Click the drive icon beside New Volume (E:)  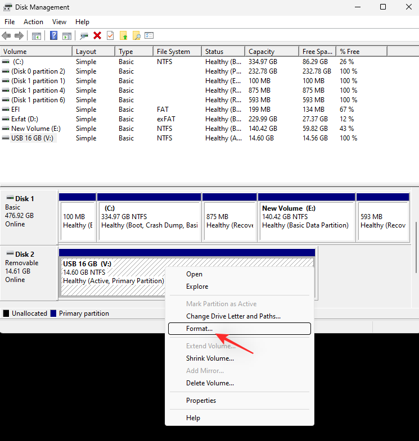point(6,129)
